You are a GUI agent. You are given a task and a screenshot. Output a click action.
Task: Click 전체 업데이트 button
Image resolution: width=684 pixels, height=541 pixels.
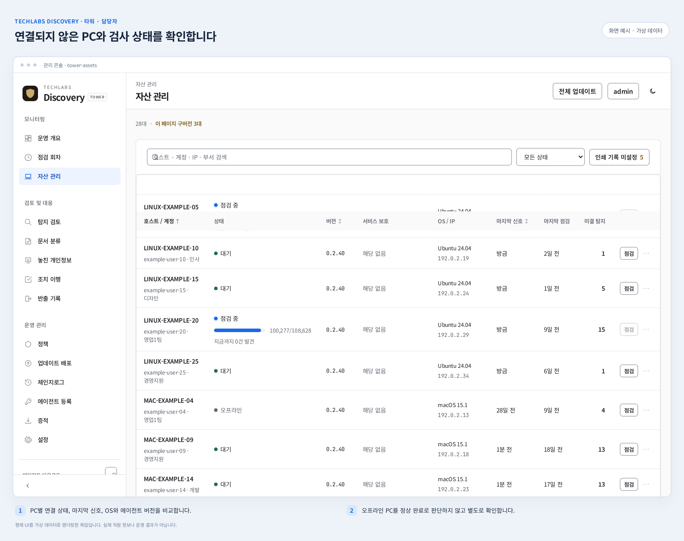tap(577, 91)
